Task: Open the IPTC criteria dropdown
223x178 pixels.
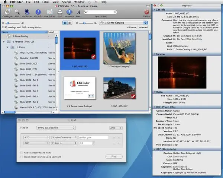Action: point(36,137)
